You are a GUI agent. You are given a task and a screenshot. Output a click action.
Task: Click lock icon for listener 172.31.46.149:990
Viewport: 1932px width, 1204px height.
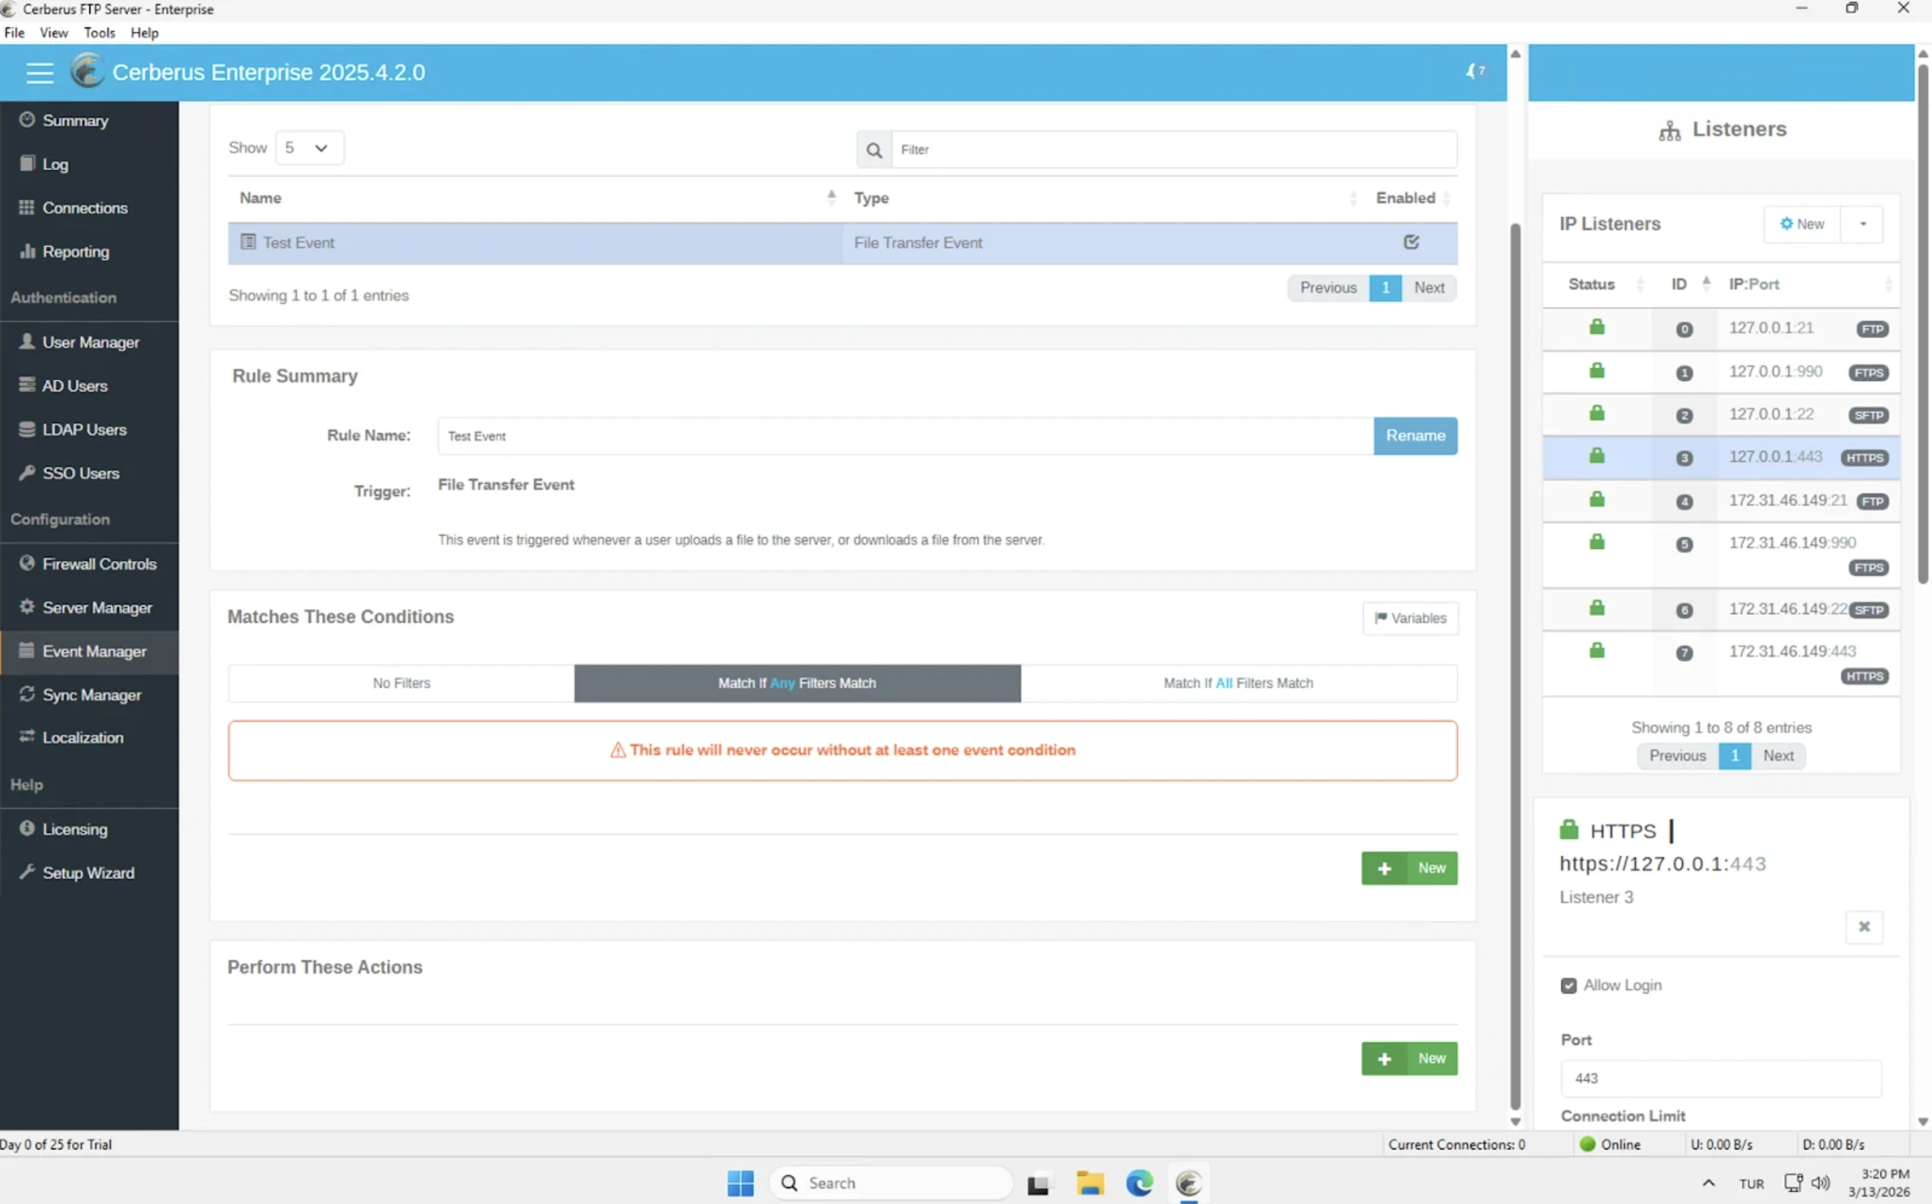tap(1596, 542)
